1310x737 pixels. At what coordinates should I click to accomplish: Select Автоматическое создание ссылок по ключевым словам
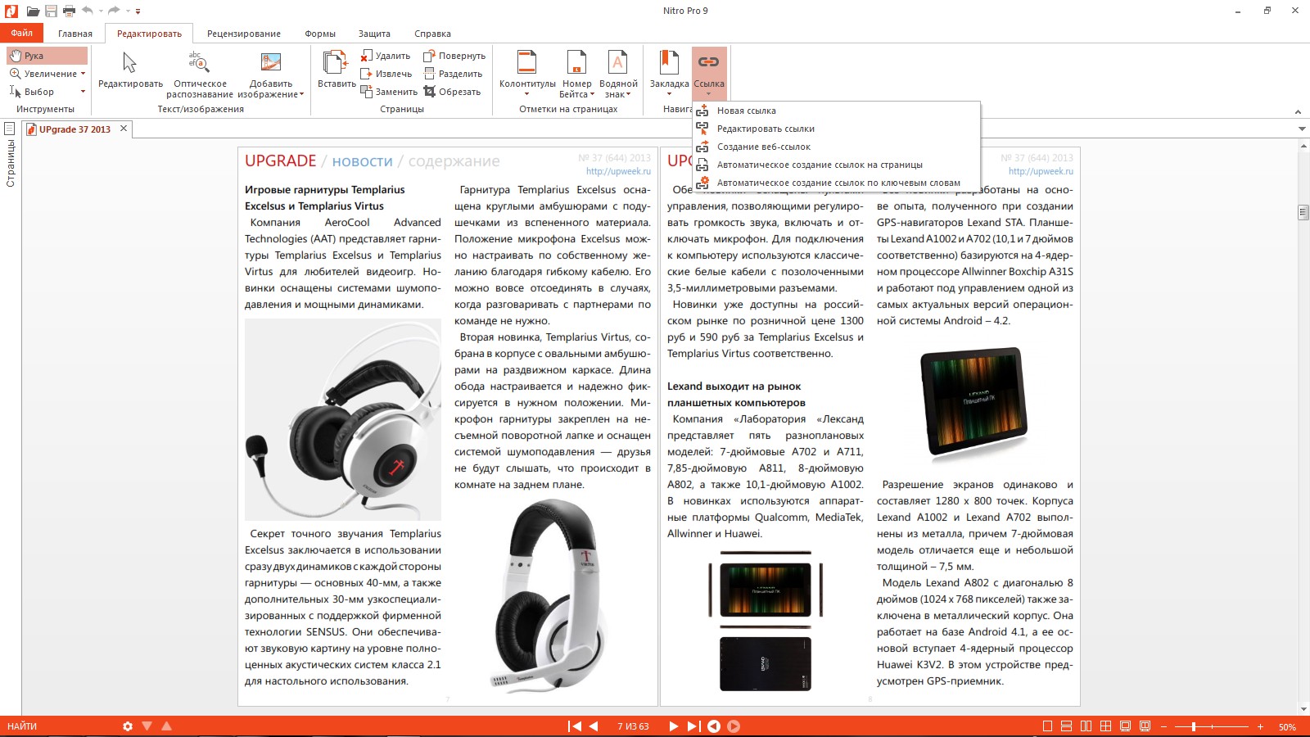[x=836, y=183]
